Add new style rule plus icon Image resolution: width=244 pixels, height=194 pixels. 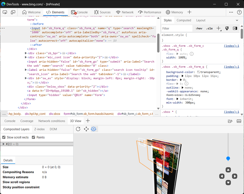218,28
